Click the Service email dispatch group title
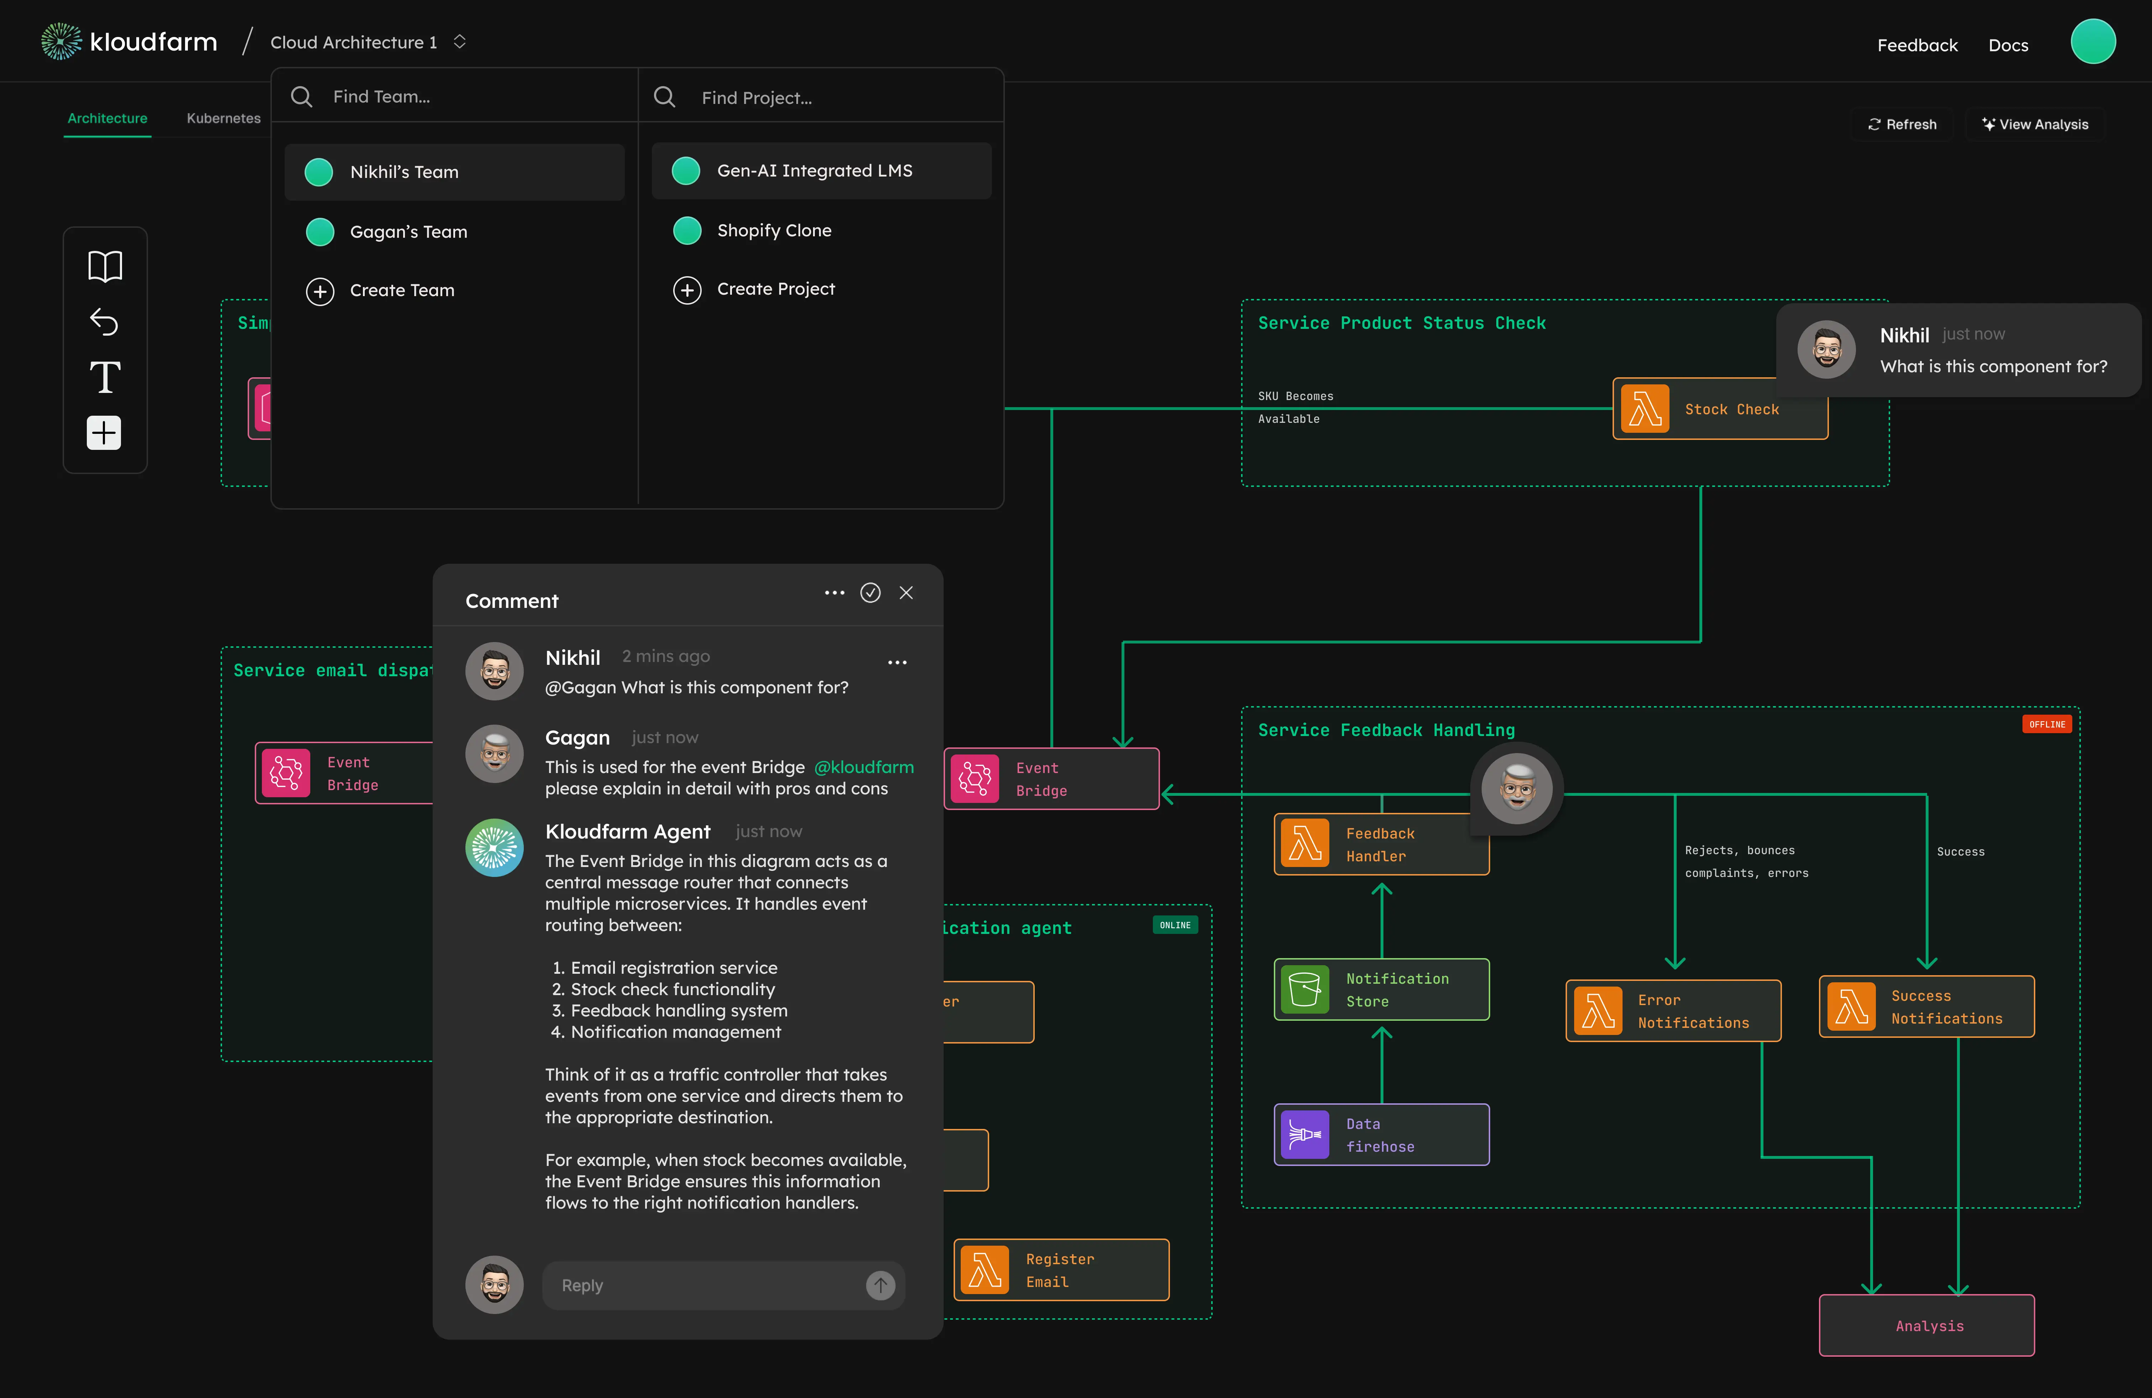Viewport: 2152px width, 1398px height. click(x=333, y=670)
